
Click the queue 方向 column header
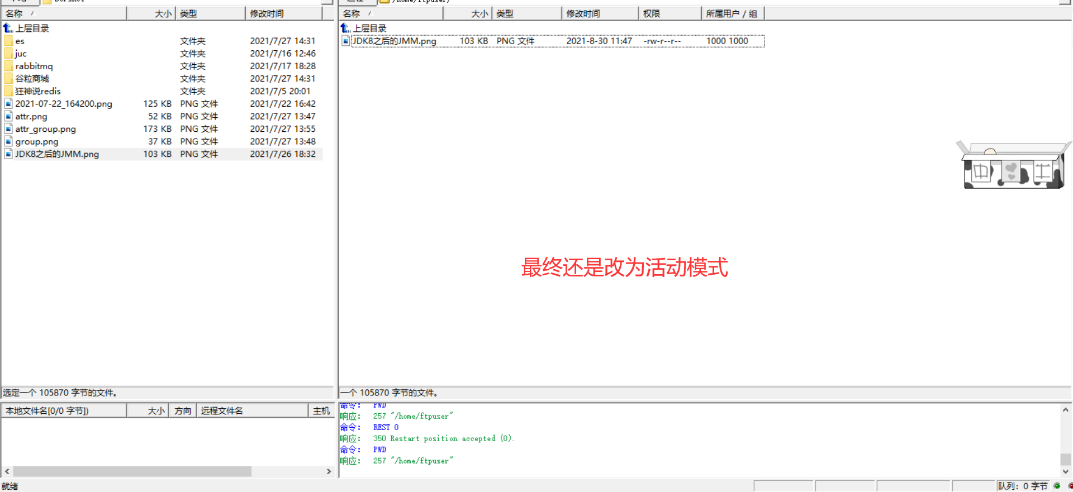(x=183, y=411)
